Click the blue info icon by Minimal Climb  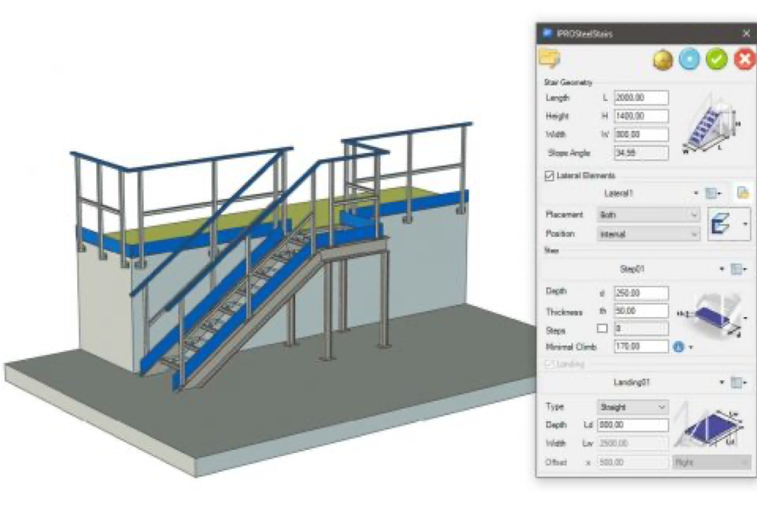679,347
